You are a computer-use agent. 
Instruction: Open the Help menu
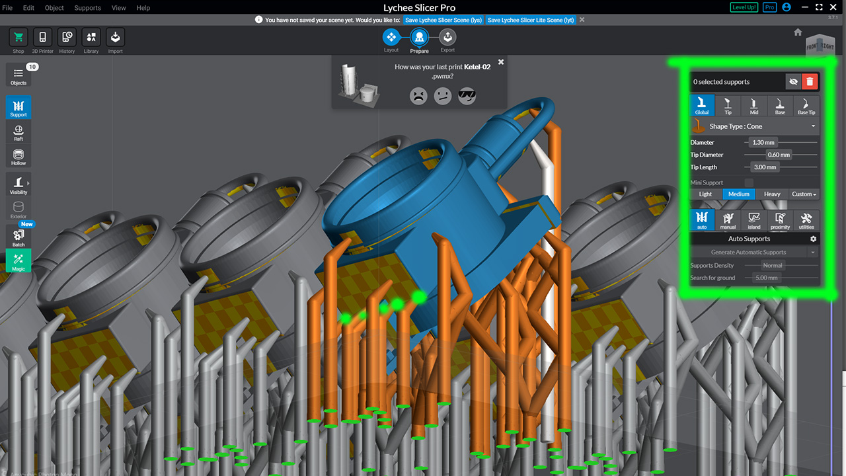pyautogui.click(x=143, y=8)
